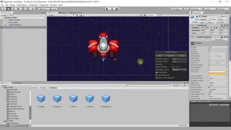The height and width of the screenshot is (130, 231).
Task: Toggle the 3D Start Size checkbox
Action: [209, 60]
